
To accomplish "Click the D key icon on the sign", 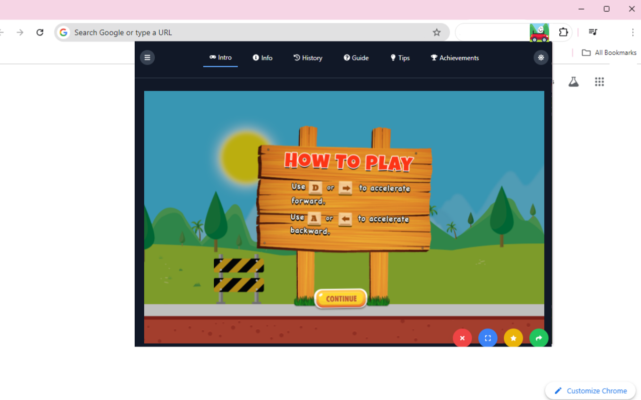I will 315,187.
